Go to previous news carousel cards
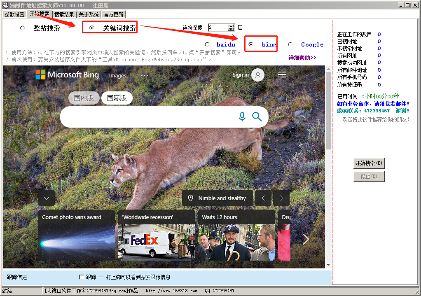The height and width of the screenshot is (296, 421). point(23,239)
